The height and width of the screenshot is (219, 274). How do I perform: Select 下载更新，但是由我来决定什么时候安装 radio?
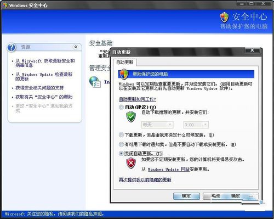[x=121, y=135]
